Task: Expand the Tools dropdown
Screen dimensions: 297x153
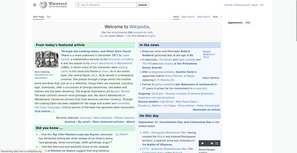Action: (217, 17)
